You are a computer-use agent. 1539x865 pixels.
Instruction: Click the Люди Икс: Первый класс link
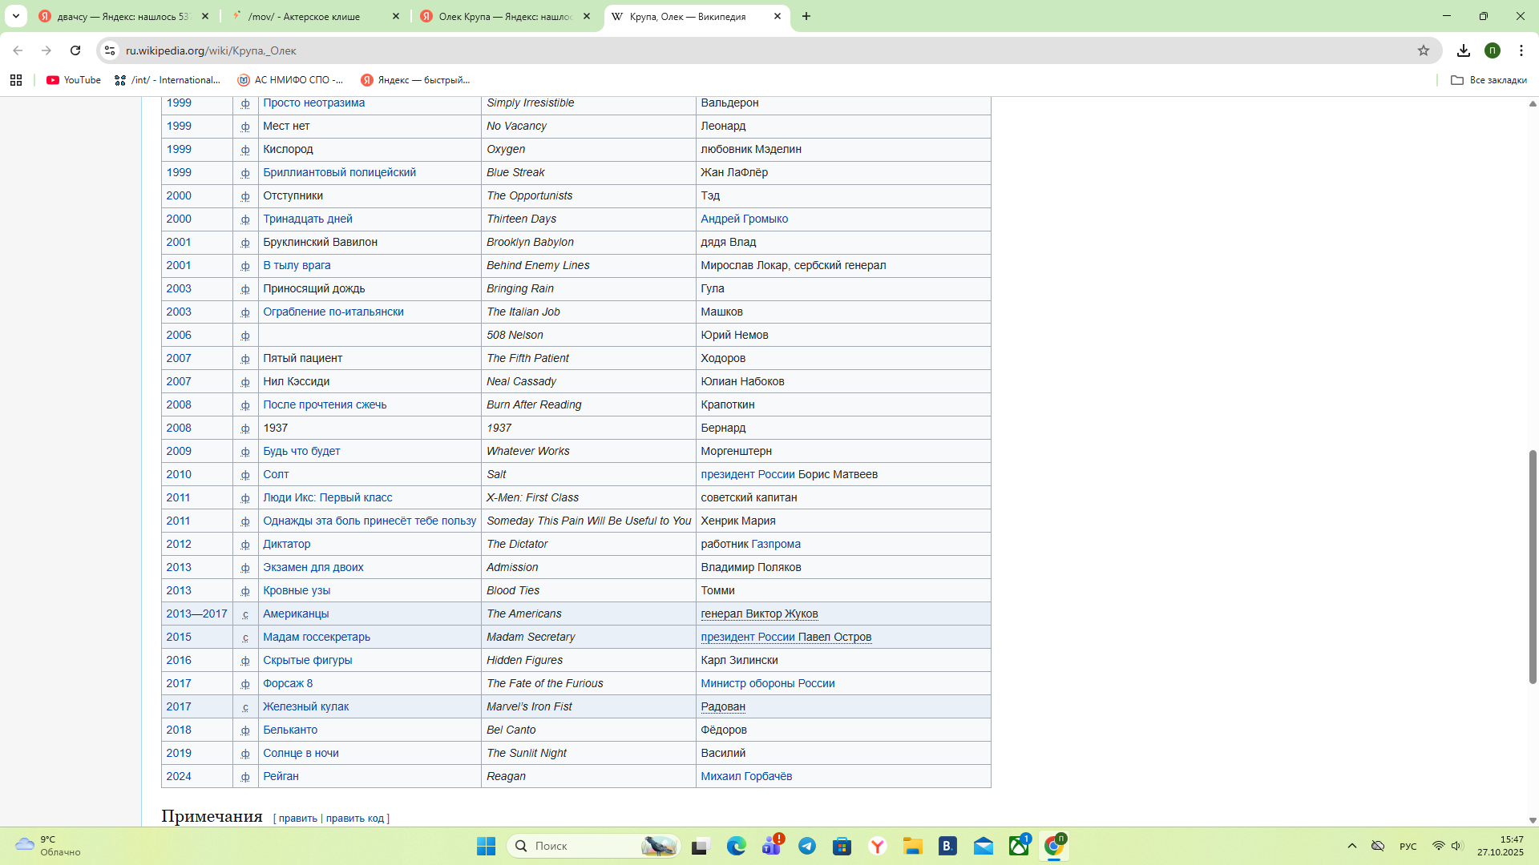click(328, 497)
